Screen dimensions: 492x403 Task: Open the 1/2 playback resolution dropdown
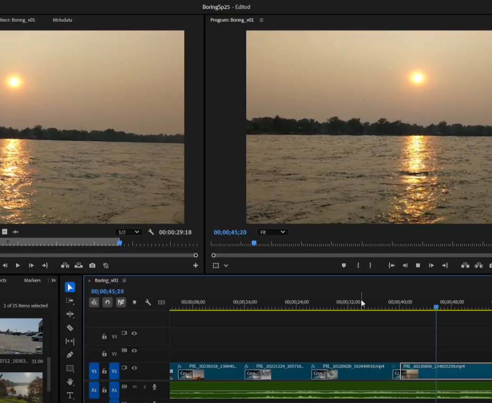pos(129,232)
